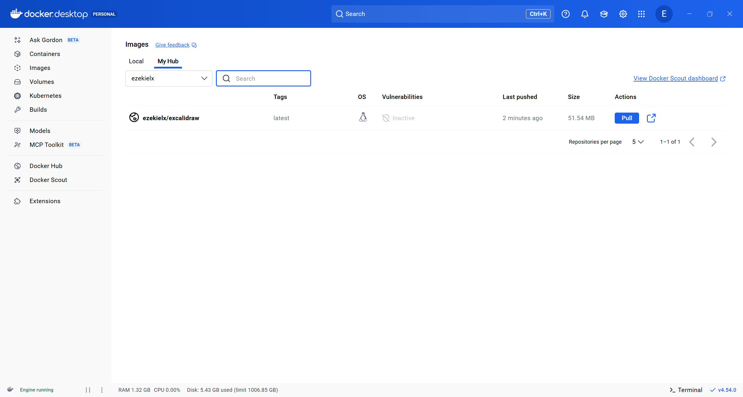The height and width of the screenshot is (397, 743).
Task: Expand the ezekielx namespace dropdown
Action: pos(169,78)
